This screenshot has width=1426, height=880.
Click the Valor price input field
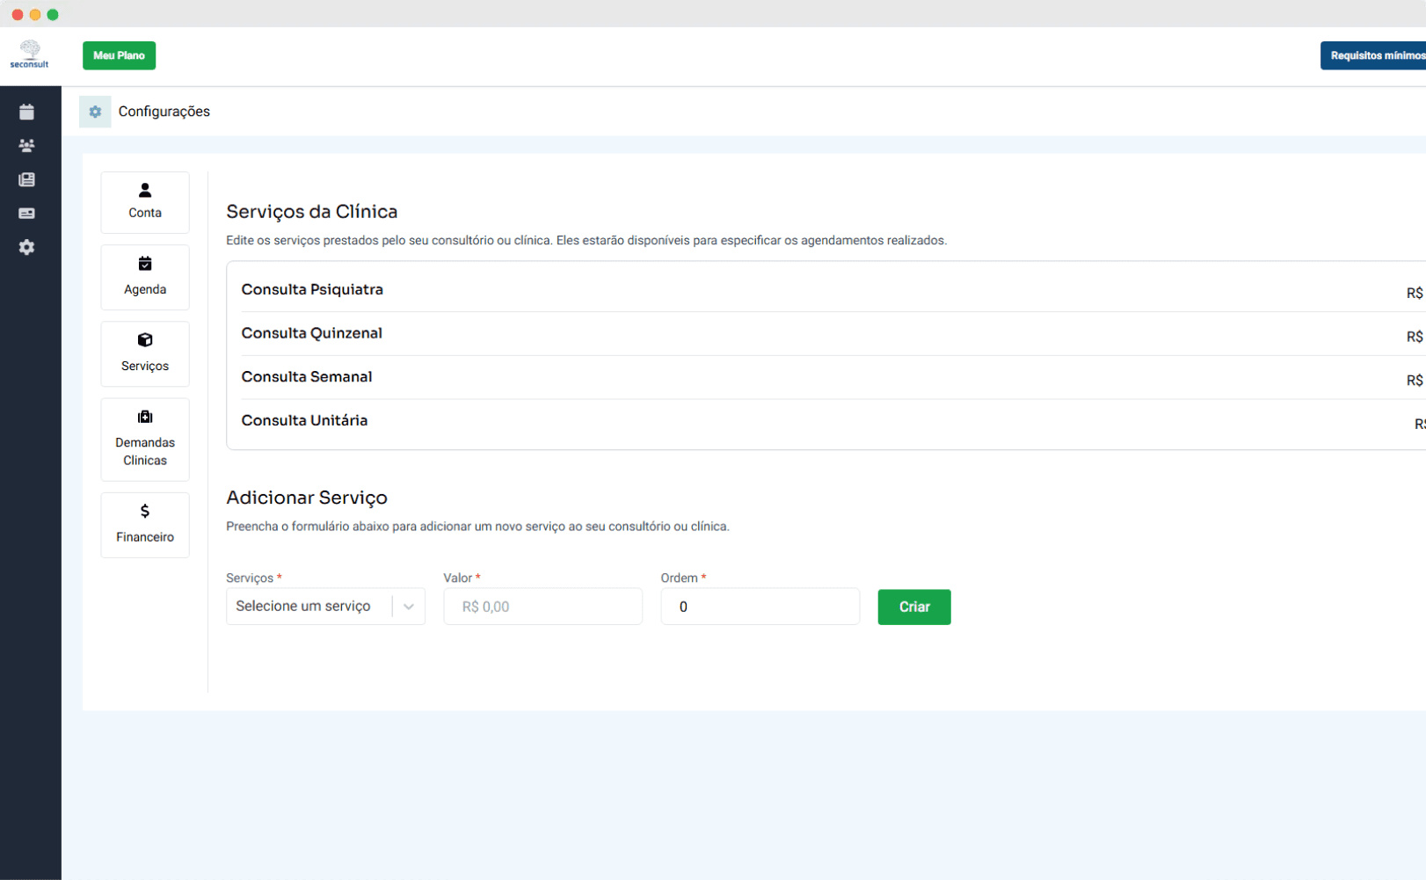point(542,607)
